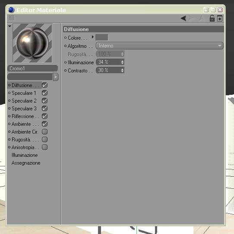The width and height of the screenshot is (234, 234).
Task: Open the Assegnazione page
Action: tap(26, 163)
